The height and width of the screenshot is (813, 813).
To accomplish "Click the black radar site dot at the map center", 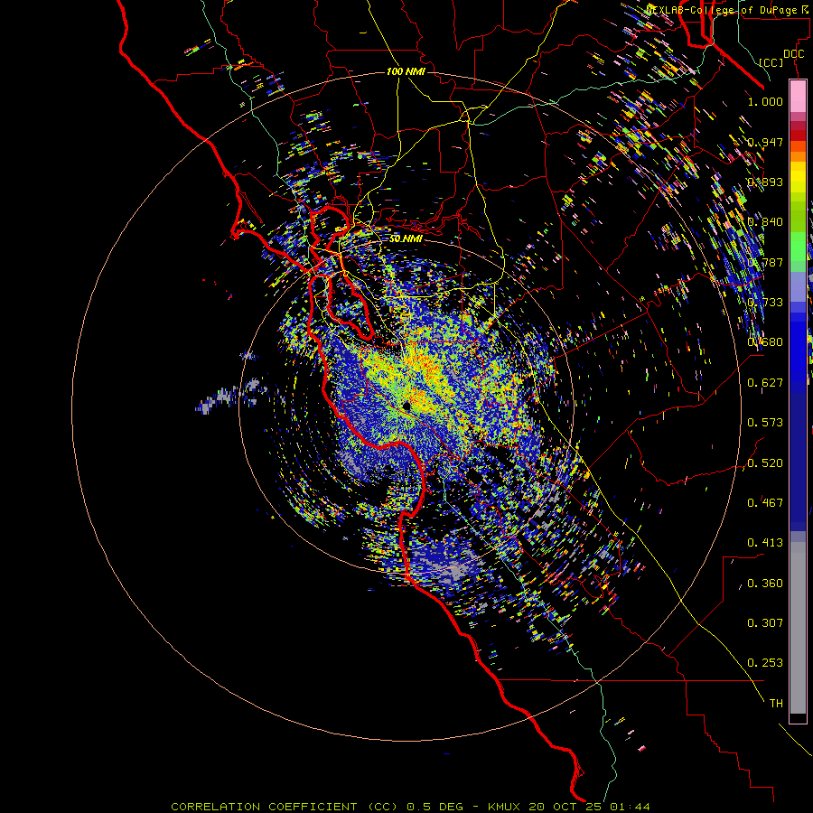I will coord(406,406).
